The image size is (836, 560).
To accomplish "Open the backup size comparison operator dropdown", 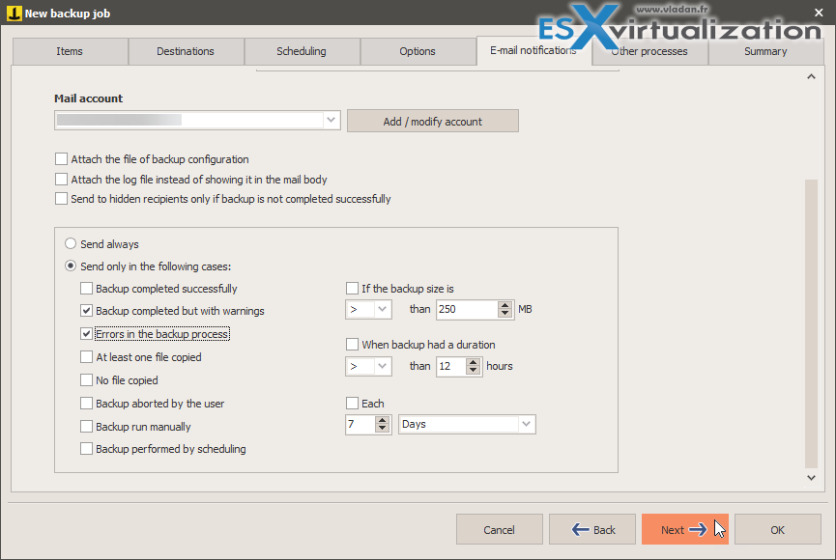I will (385, 309).
